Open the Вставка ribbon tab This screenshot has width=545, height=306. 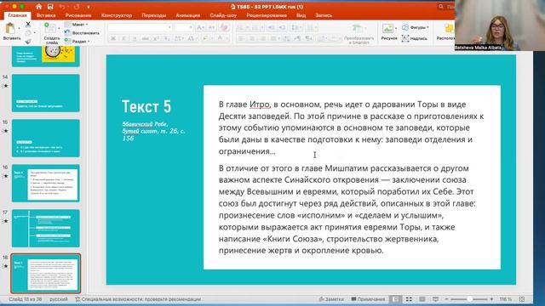coord(46,15)
